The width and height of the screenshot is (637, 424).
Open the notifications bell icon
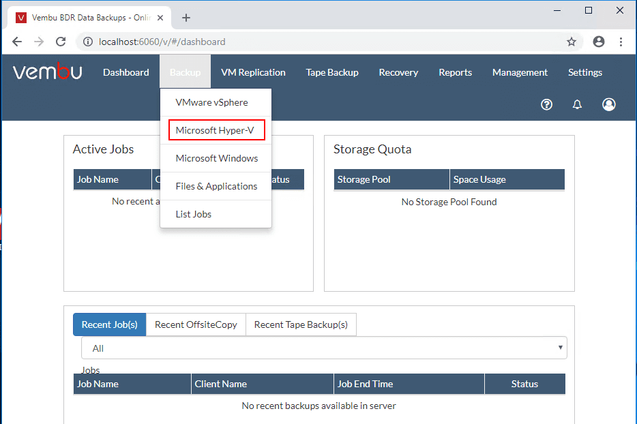[577, 104]
